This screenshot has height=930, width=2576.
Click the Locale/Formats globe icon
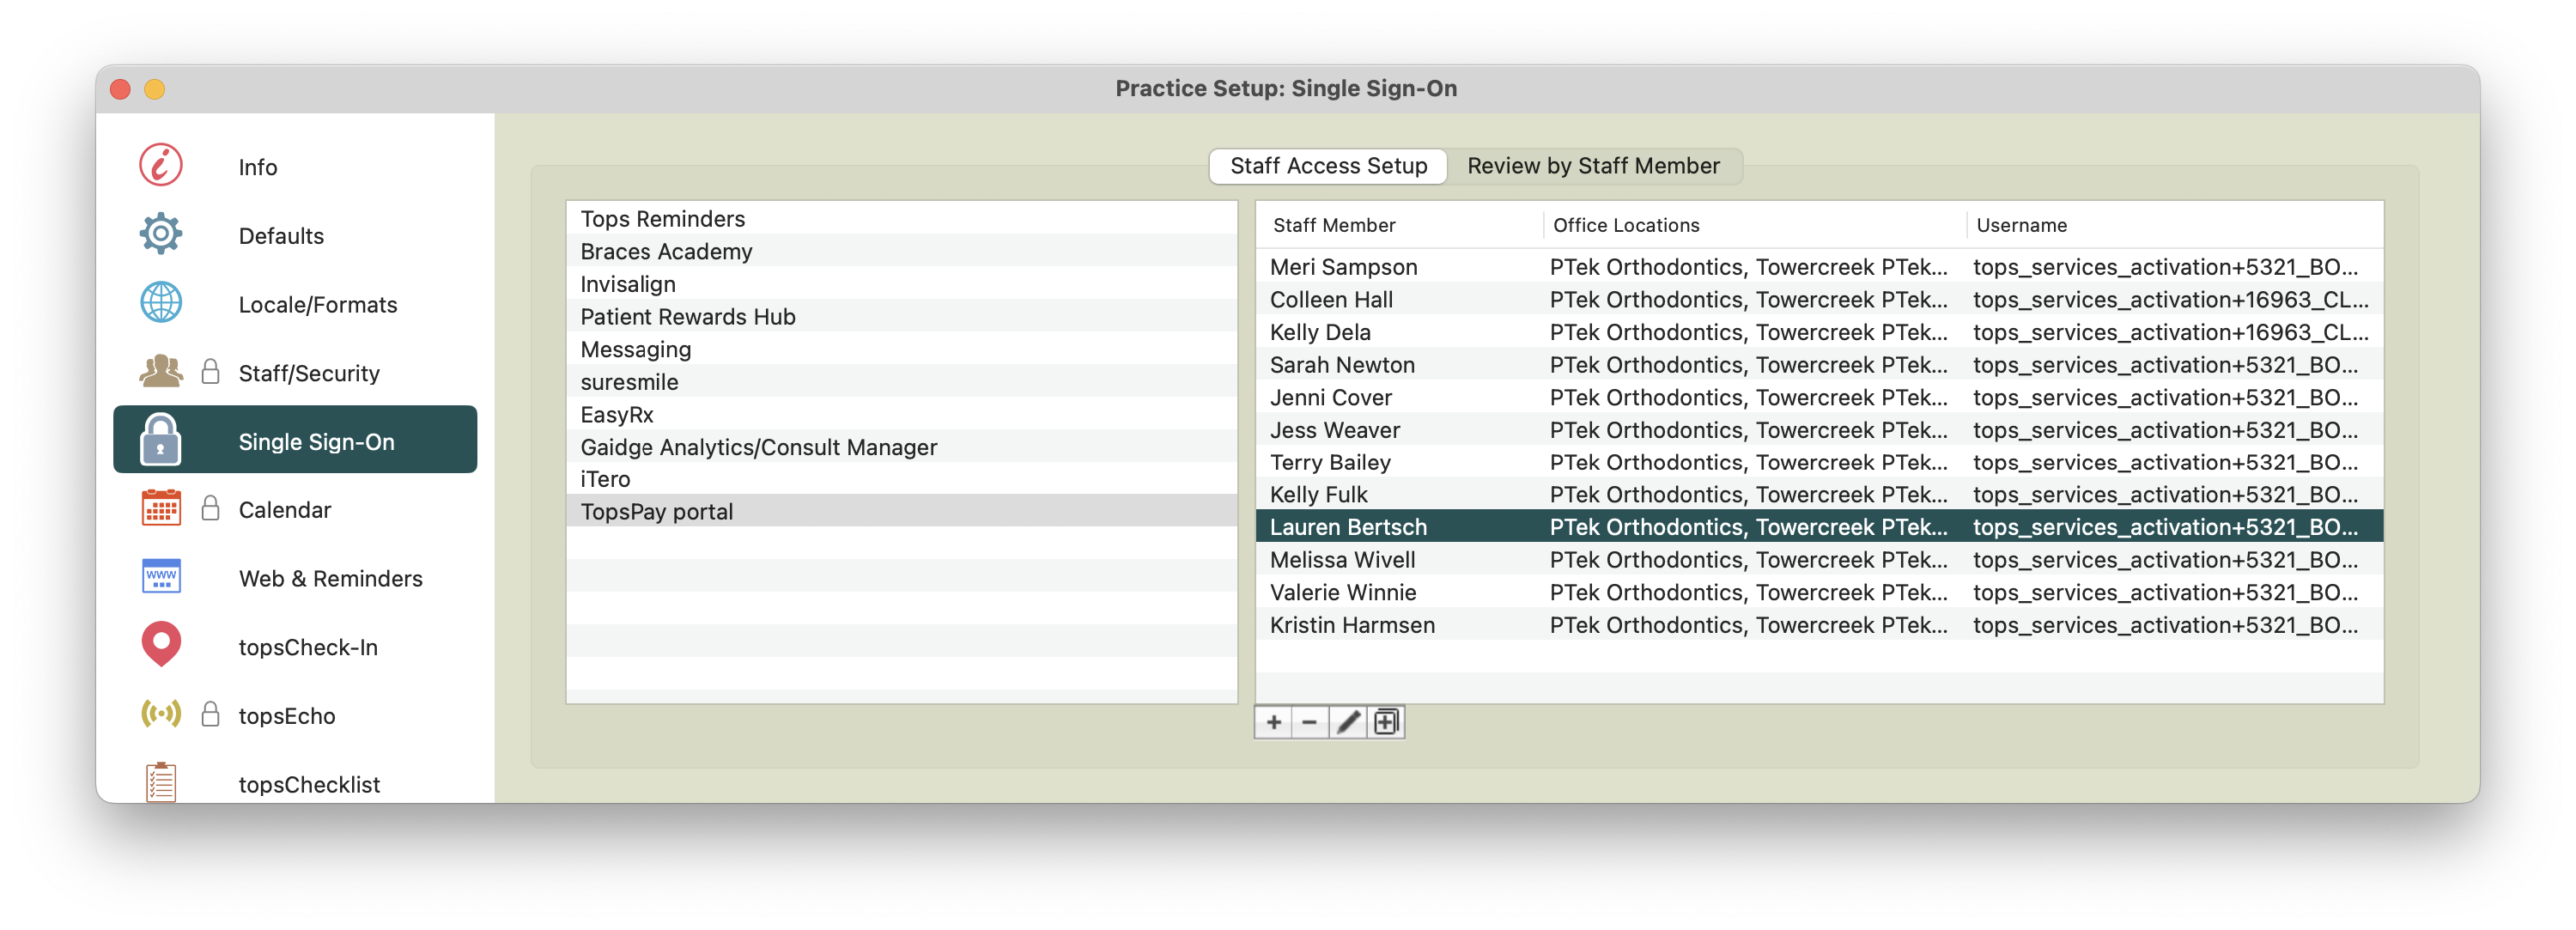tap(160, 303)
